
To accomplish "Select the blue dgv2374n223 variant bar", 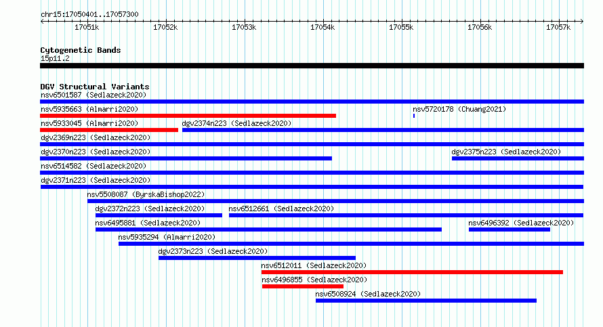I will (x=383, y=130).
